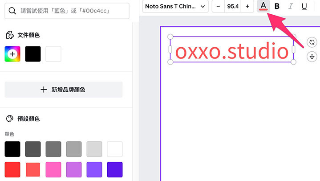This screenshot has height=181, width=320.
Task: Click the 文件顏色 heading
Action: [28, 35]
